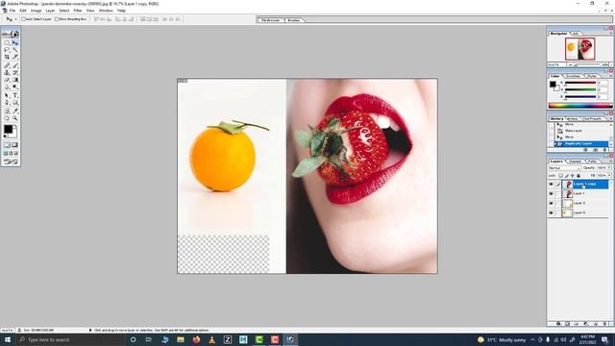Toggle visibility of Layer 2
Image resolution: width=615 pixels, height=346 pixels.
(551, 203)
